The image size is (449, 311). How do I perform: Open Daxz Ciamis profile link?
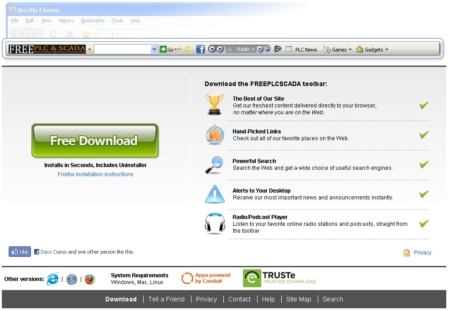pyautogui.click(x=53, y=252)
